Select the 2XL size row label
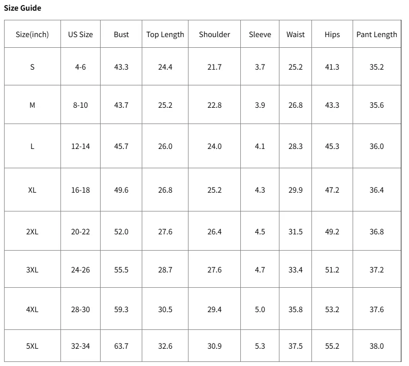The image size is (409, 366). click(32, 231)
